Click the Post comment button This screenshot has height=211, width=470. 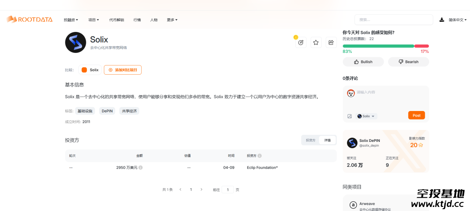(416, 115)
